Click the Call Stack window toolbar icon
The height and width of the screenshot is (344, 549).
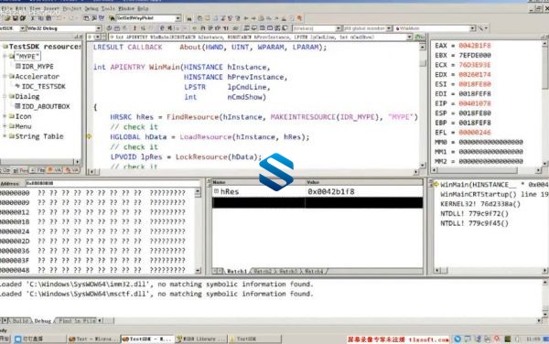(277, 28)
